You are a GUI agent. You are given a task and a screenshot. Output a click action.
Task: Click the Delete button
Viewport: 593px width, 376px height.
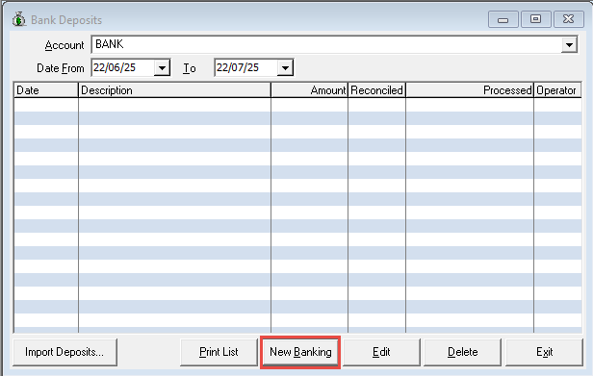pos(462,352)
